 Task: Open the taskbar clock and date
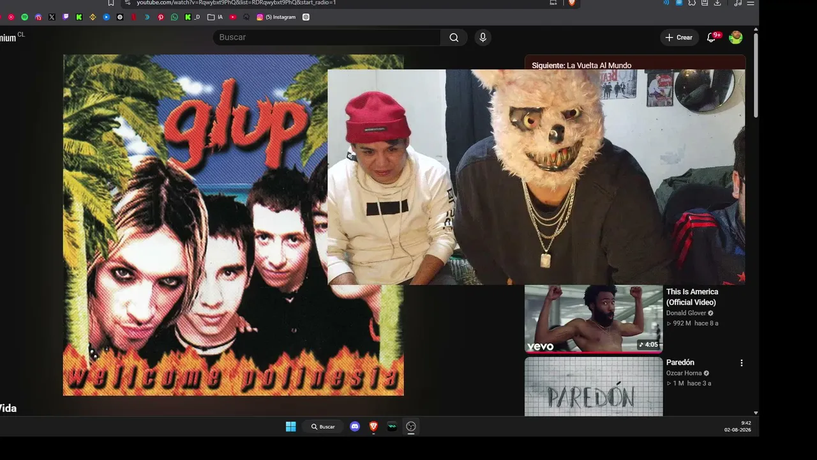point(738,426)
